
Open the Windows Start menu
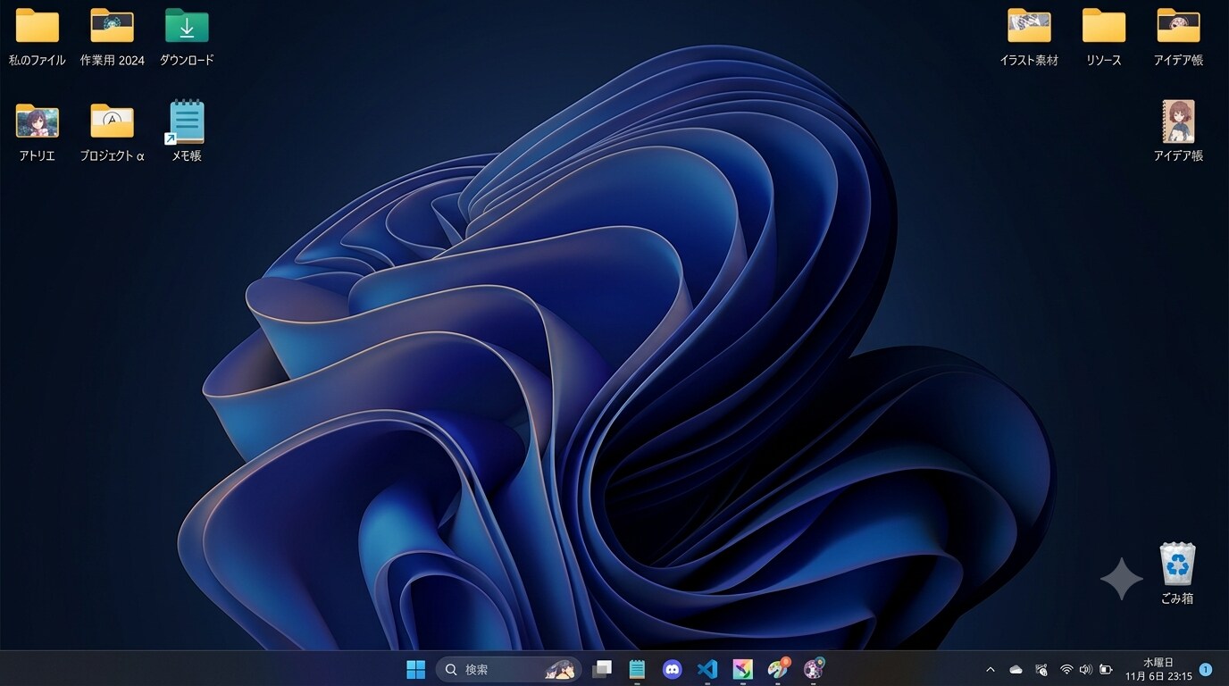415,669
